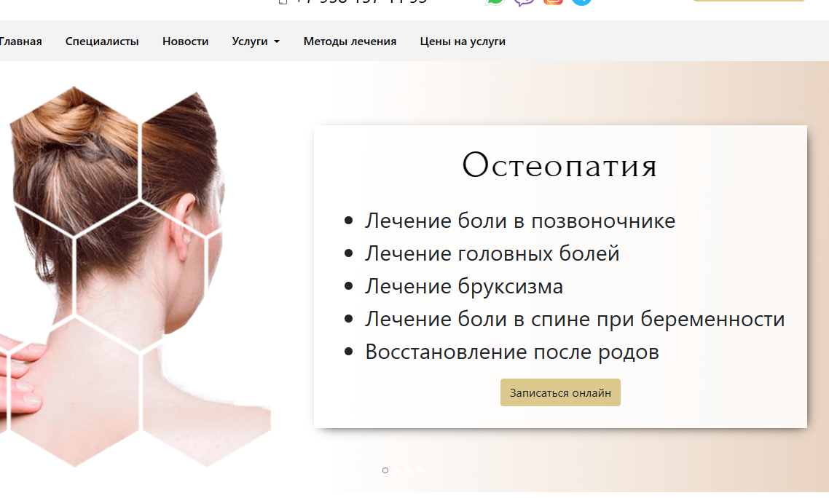This screenshot has height=498, width=829.
Task: Open the Новости section
Action: (185, 41)
